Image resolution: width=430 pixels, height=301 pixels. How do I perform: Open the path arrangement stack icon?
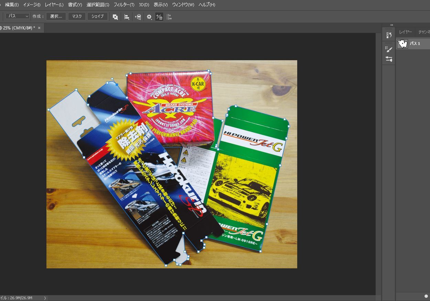pos(138,17)
